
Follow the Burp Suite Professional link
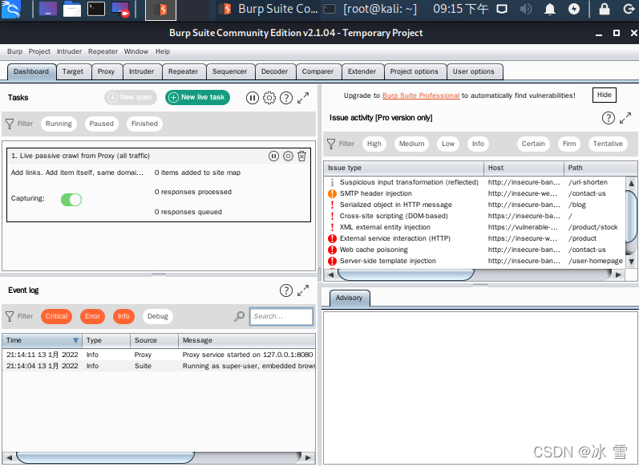(421, 95)
